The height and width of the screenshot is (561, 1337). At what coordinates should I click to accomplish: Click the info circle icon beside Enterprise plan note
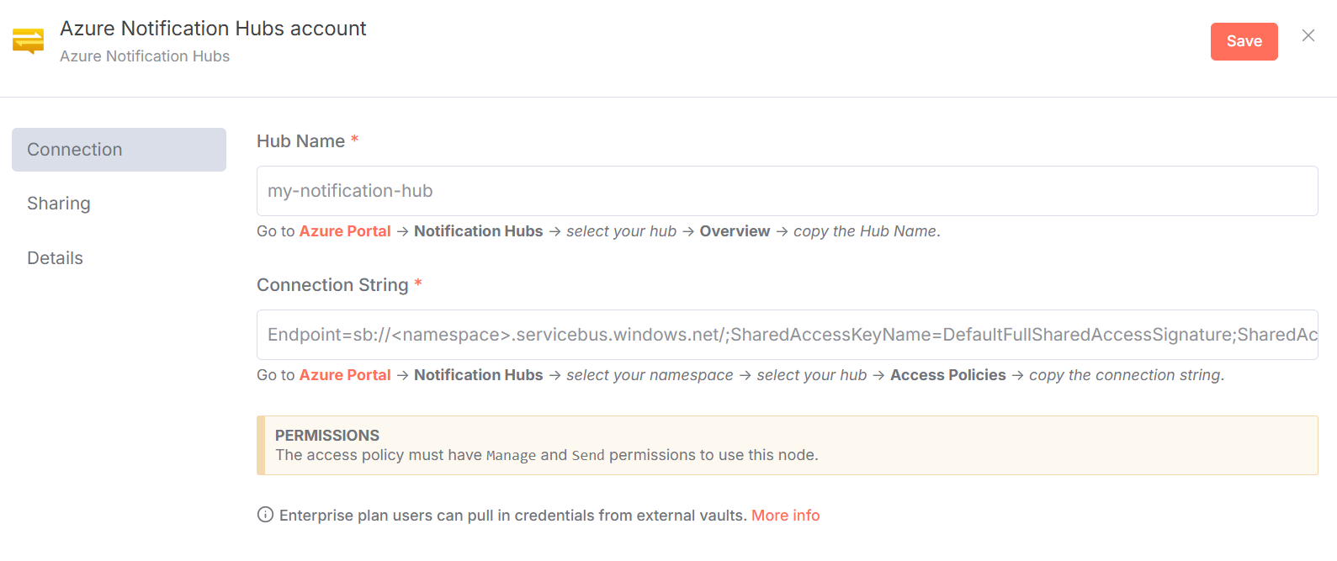(x=265, y=515)
